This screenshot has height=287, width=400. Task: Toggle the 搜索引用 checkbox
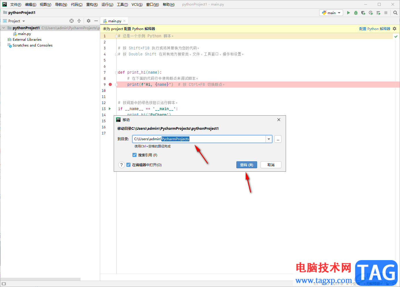coord(134,155)
